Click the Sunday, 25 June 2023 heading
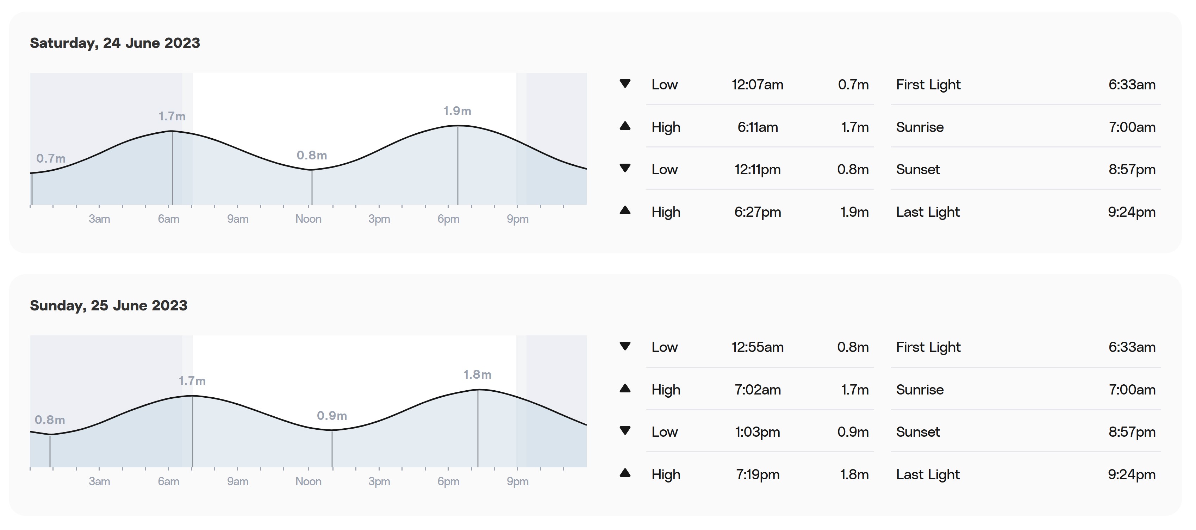 [x=108, y=305]
